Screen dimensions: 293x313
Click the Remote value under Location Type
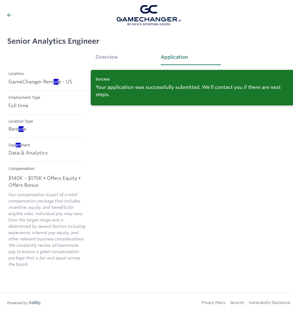[x=17, y=129]
